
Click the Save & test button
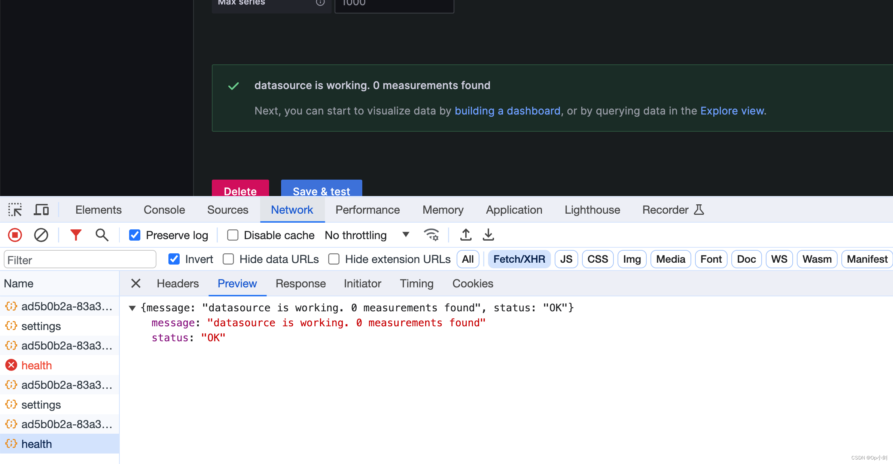point(321,189)
